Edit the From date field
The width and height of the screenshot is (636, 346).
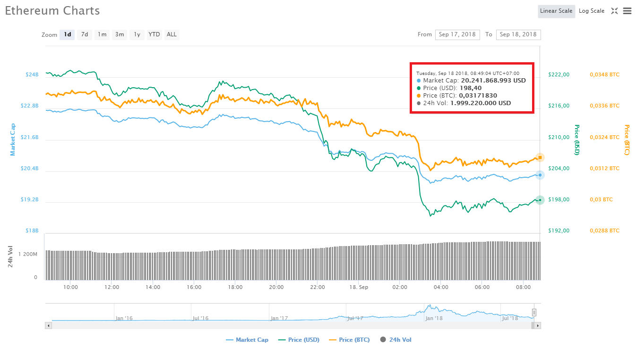click(457, 34)
